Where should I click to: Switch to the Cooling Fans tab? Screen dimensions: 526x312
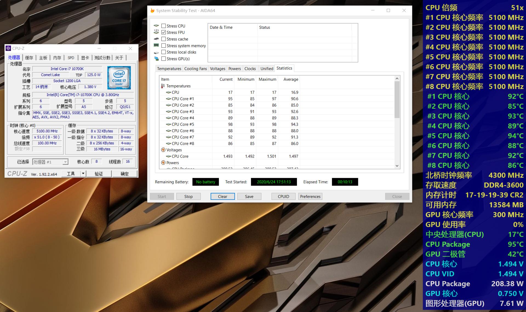[x=195, y=69]
